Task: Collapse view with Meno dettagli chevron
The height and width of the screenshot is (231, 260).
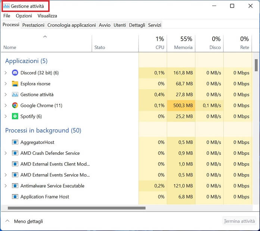Action: [7, 221]
